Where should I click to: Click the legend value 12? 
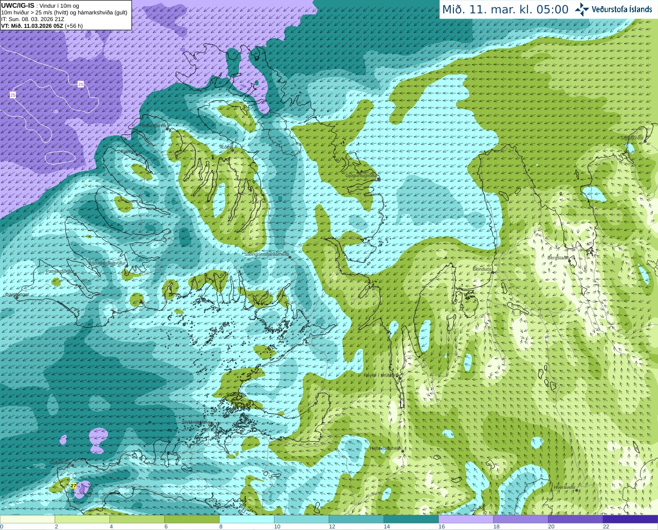click(x=332, y=526)
